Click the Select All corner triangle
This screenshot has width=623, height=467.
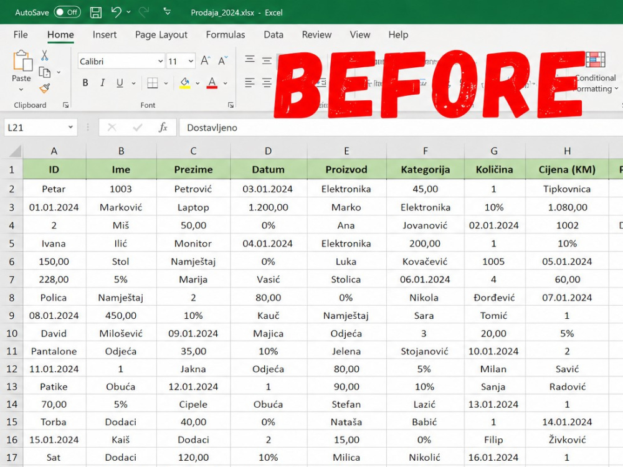tap(15, 151)
